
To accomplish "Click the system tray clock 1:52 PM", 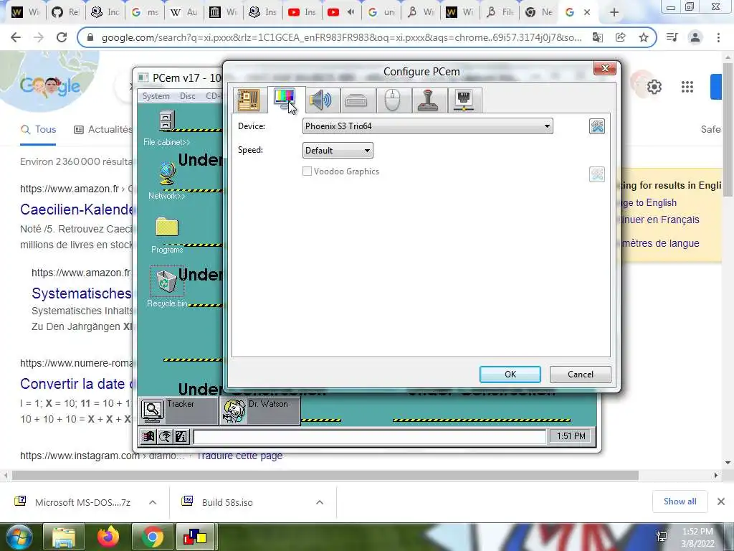I will [x=697, y=537].
